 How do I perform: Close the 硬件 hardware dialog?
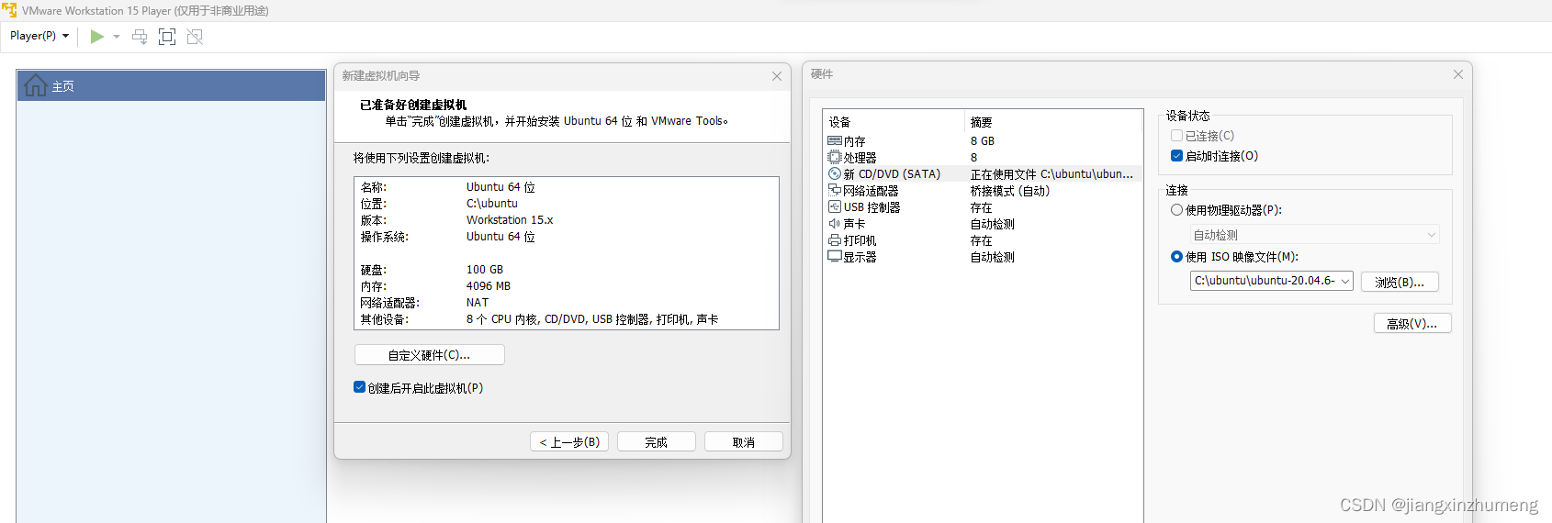pos(1458,74)
